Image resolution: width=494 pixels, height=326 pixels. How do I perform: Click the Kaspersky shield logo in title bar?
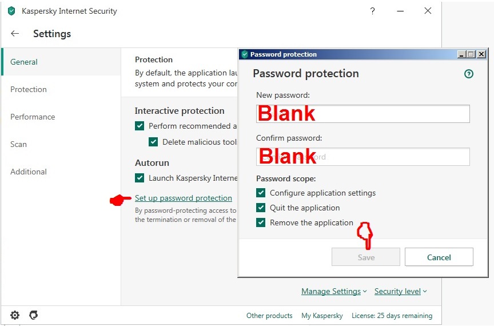point(11,11)
